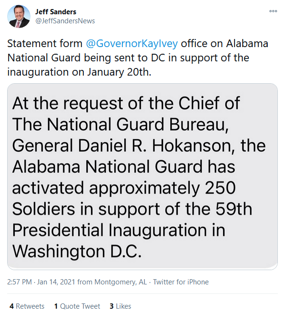Open the @JeffSandersNews handle link
The image size is (285, 312).
coord(65,21)
